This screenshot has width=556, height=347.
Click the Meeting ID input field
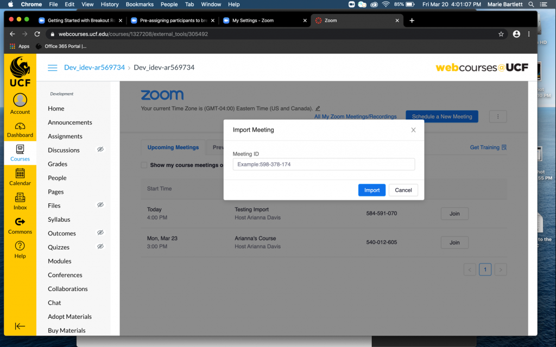click(324, 164)
